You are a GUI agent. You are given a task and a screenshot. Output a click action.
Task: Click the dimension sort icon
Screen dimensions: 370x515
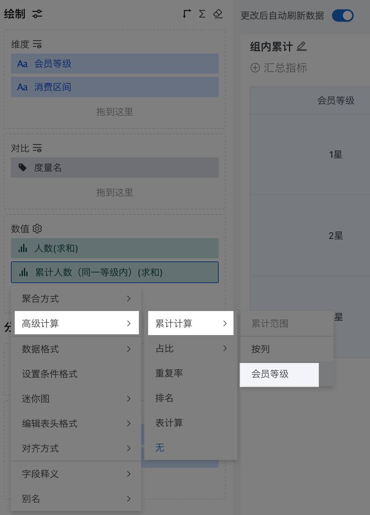point(37,45)
